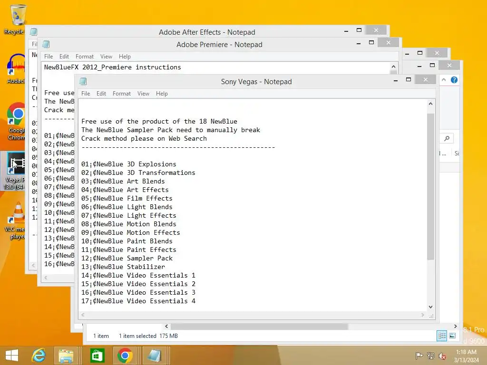This screenshot has width=487, height=365.
Task: Open the View menu in Adobe Premiere Notepad
Action: click(106, 57)
